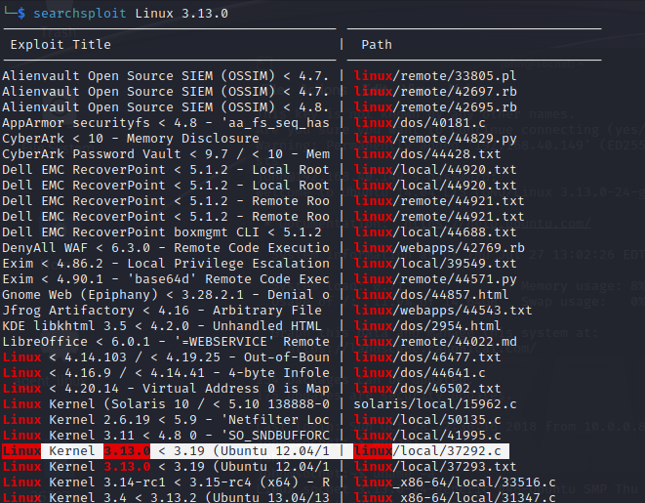
Task: Click Dell EMC RecoverPoint boxmgmt CLI title
Action: pos(162,232)
